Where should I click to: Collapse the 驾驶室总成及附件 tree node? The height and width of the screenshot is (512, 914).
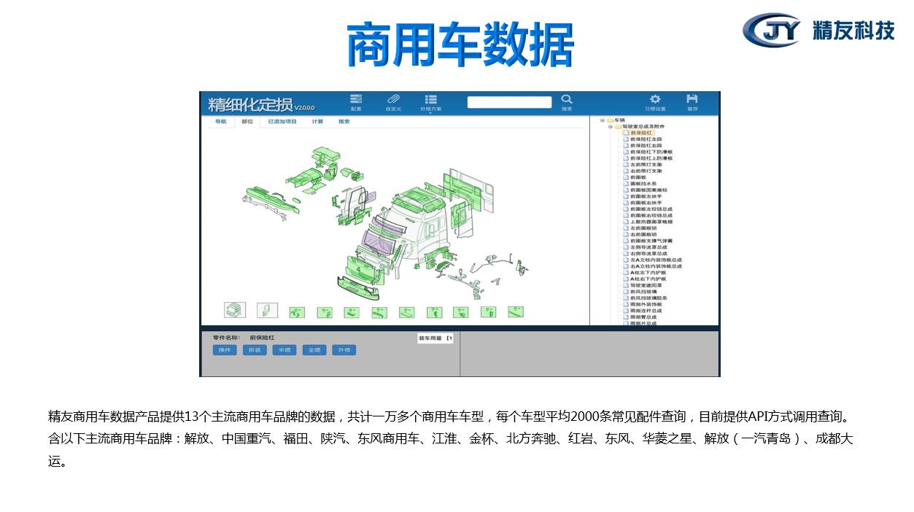(x=610, y=126)
